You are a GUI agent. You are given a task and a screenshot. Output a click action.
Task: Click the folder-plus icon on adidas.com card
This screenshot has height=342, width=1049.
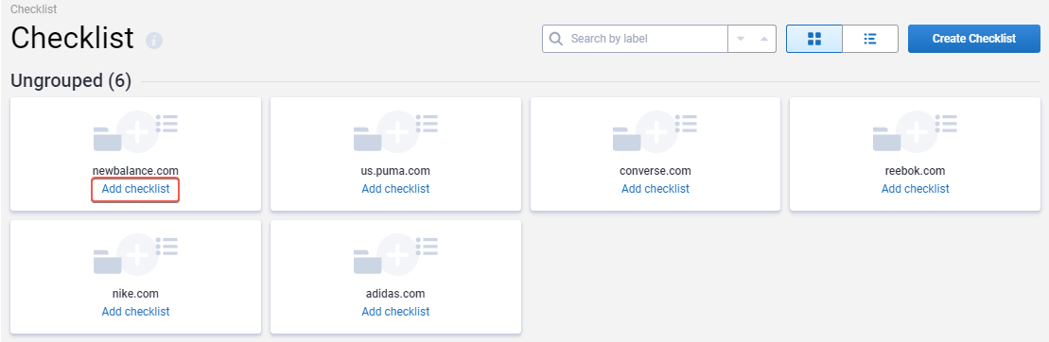pyautogui.click(x=395, y=254)
